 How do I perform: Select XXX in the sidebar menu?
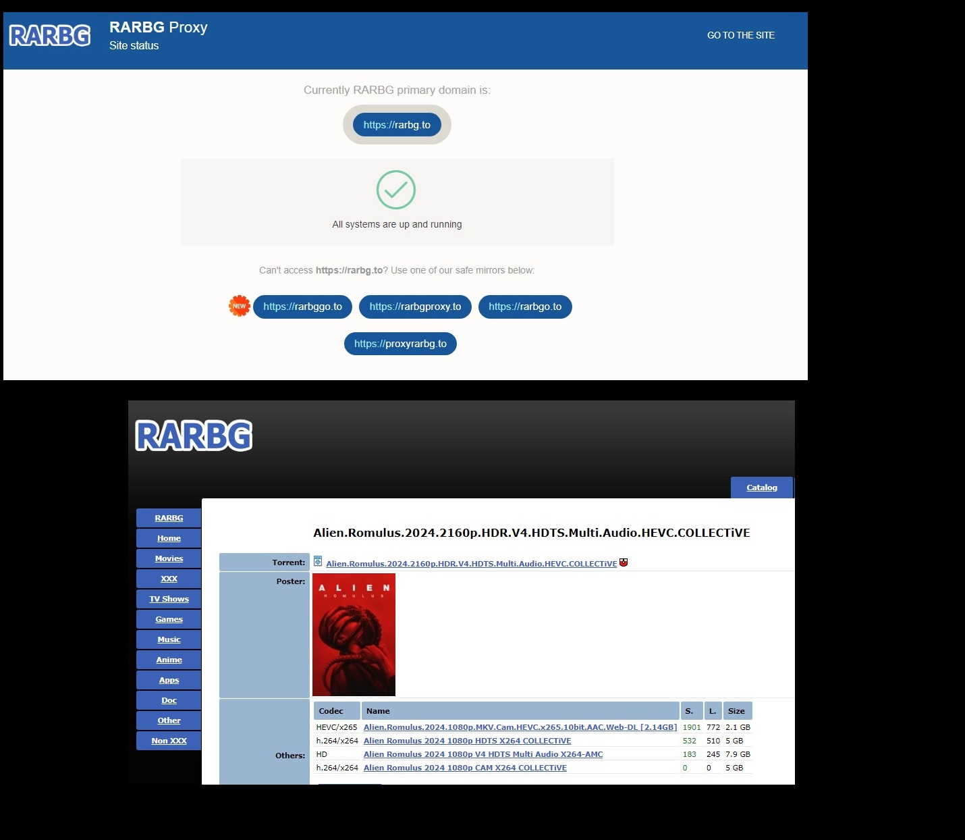click(x=169, y=579)
